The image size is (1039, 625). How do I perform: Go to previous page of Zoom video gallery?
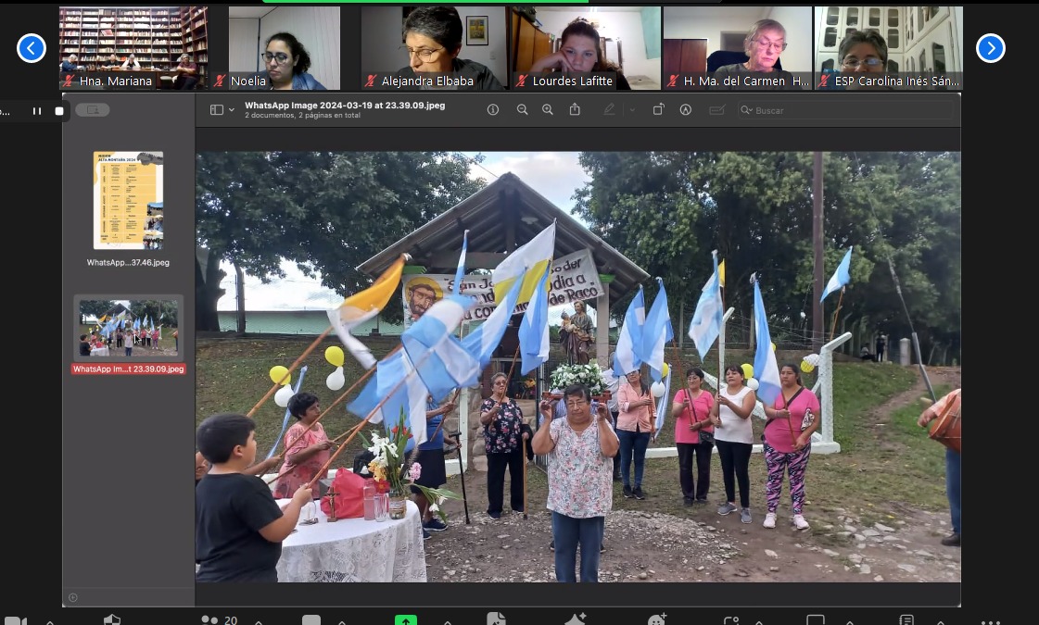click(32, 48)
